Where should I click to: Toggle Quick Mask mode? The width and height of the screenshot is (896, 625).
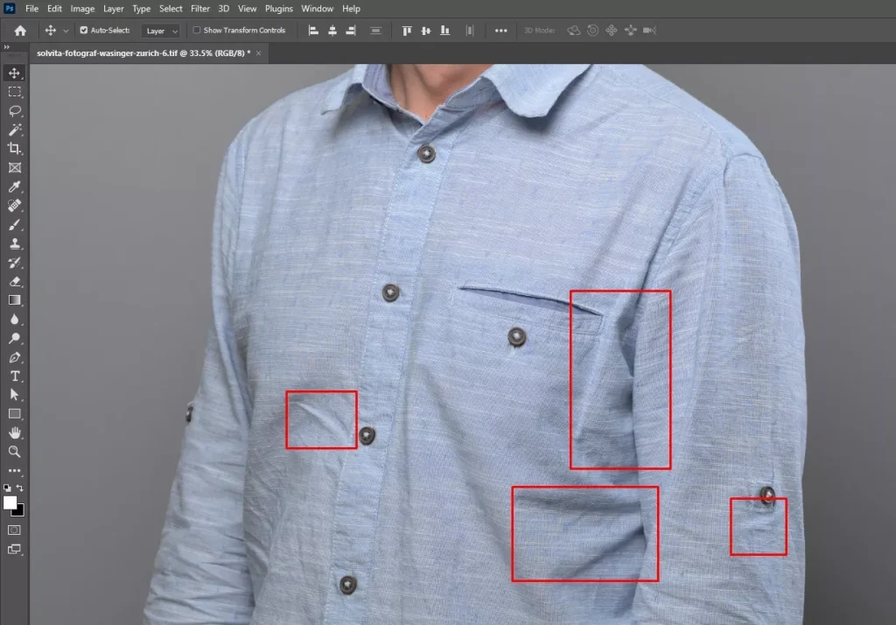coord(15,530)
